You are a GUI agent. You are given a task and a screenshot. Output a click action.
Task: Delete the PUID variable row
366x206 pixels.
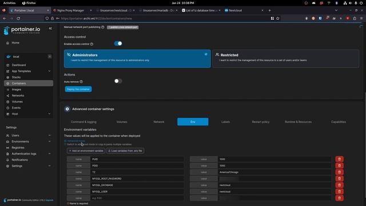tap(339, 159)
